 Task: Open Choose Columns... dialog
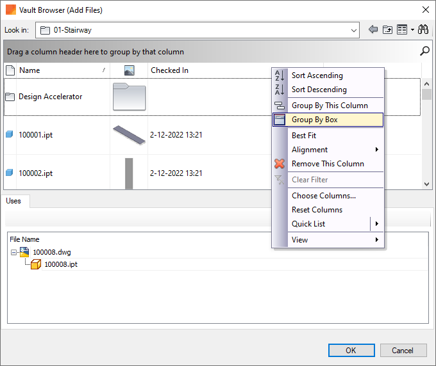pyautogui.click(x=328, y=196)
